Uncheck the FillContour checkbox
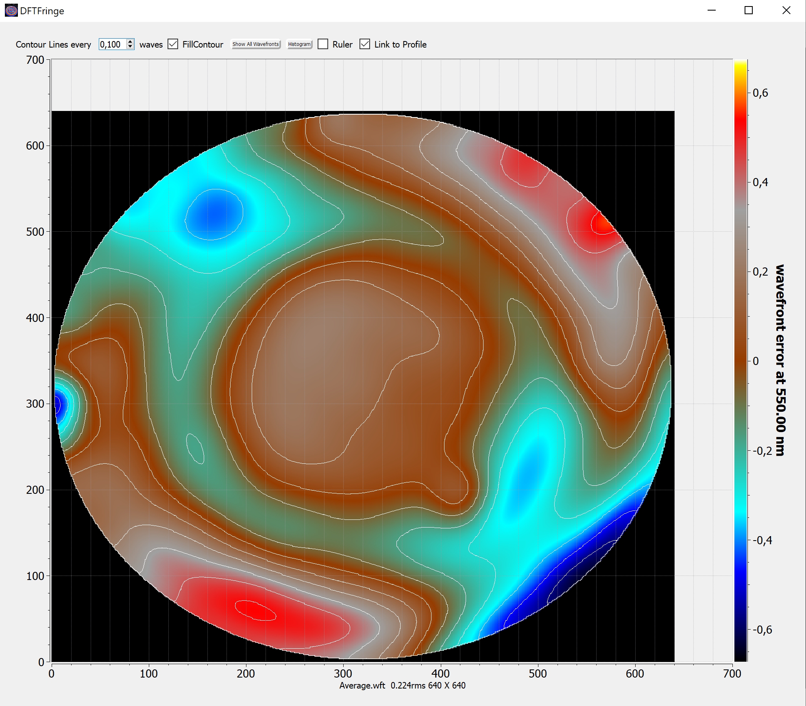Image resolution: width=806 pixels, height=706 pixels. [x=173, y=44]
